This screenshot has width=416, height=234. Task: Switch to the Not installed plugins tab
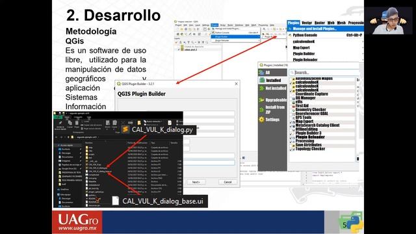pyautogui.click(x=272, y=88)
